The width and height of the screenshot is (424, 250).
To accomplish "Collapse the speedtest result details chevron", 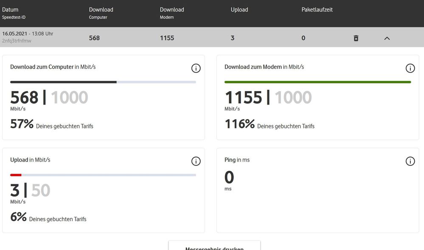I will (x=387, y=38).
